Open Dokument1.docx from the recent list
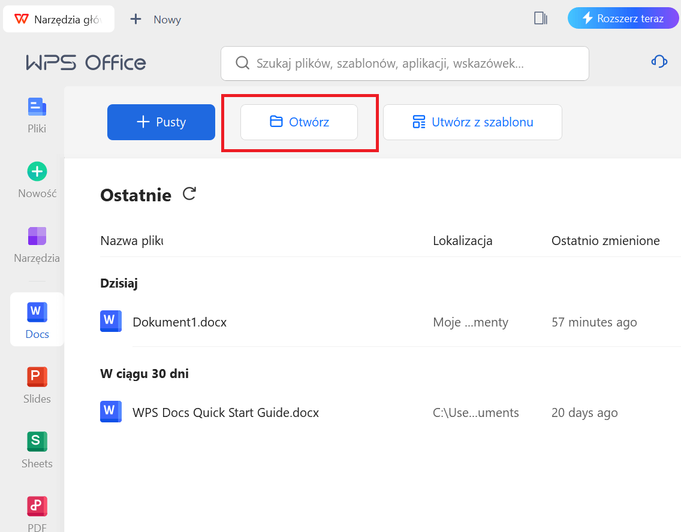 [179, 322]
